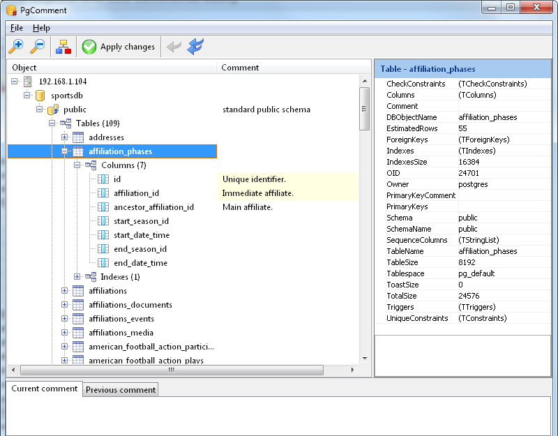
Task: Switch to the Previous comment tab
Action: pyautogui.click(x=121, y=389)
